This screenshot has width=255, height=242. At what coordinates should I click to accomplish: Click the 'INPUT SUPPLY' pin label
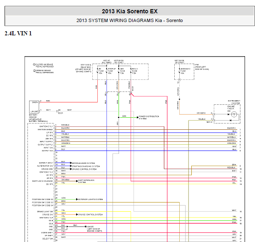point(46,141)
